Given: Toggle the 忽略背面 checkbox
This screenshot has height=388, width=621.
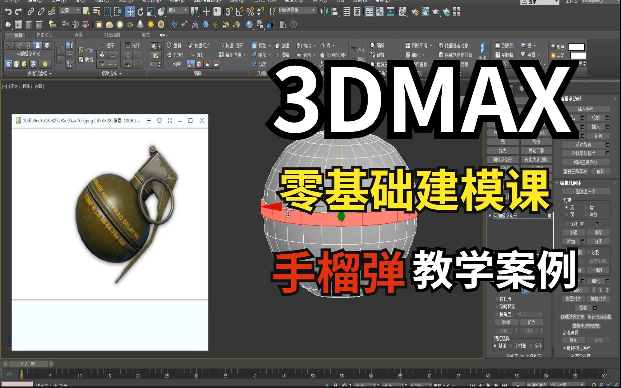Looking at the screenshot, I should pos(497,306).
